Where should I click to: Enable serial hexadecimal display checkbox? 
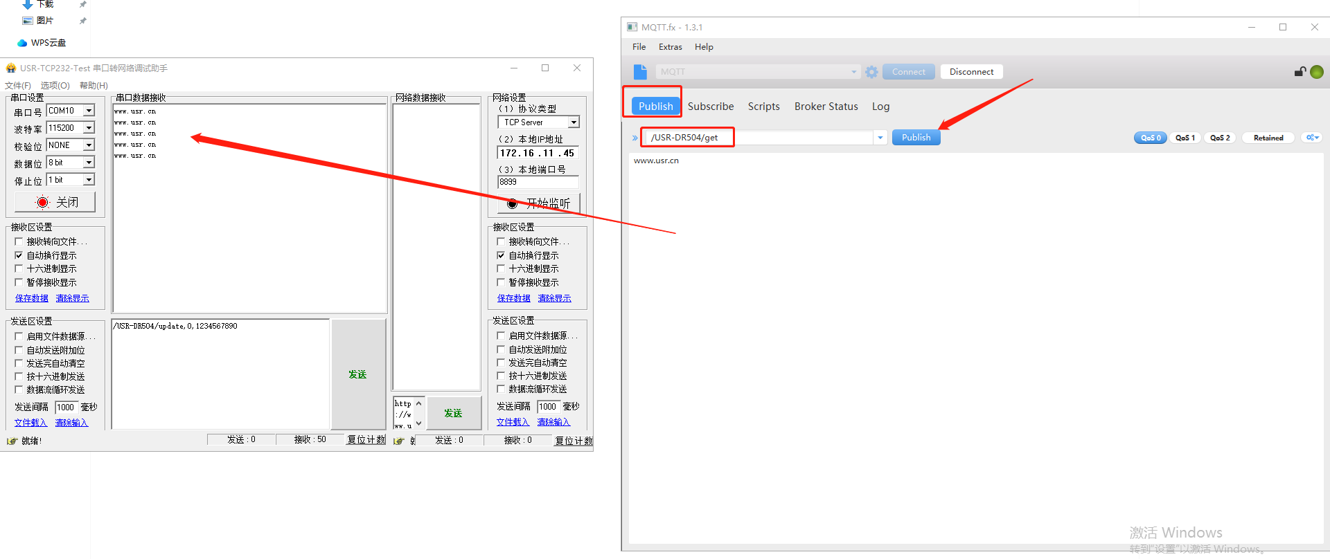[x=19, y=268]
